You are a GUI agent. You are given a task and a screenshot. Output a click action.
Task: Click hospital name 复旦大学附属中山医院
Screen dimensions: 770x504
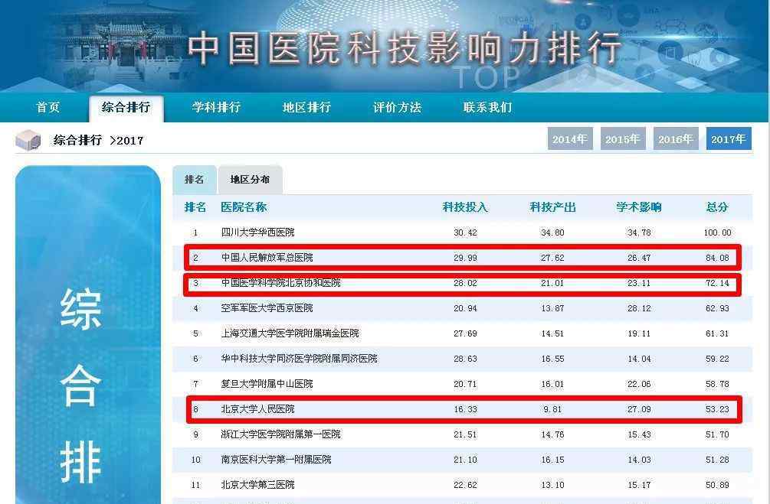[x=267, y=384]
